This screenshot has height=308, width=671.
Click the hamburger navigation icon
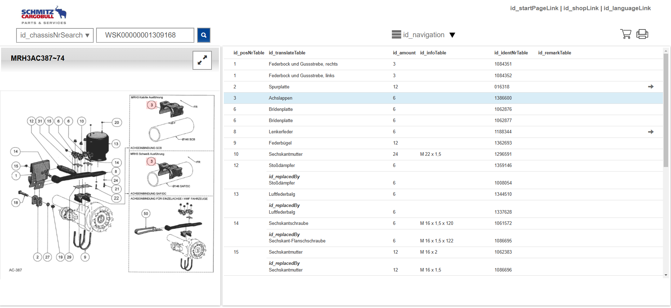396,34
